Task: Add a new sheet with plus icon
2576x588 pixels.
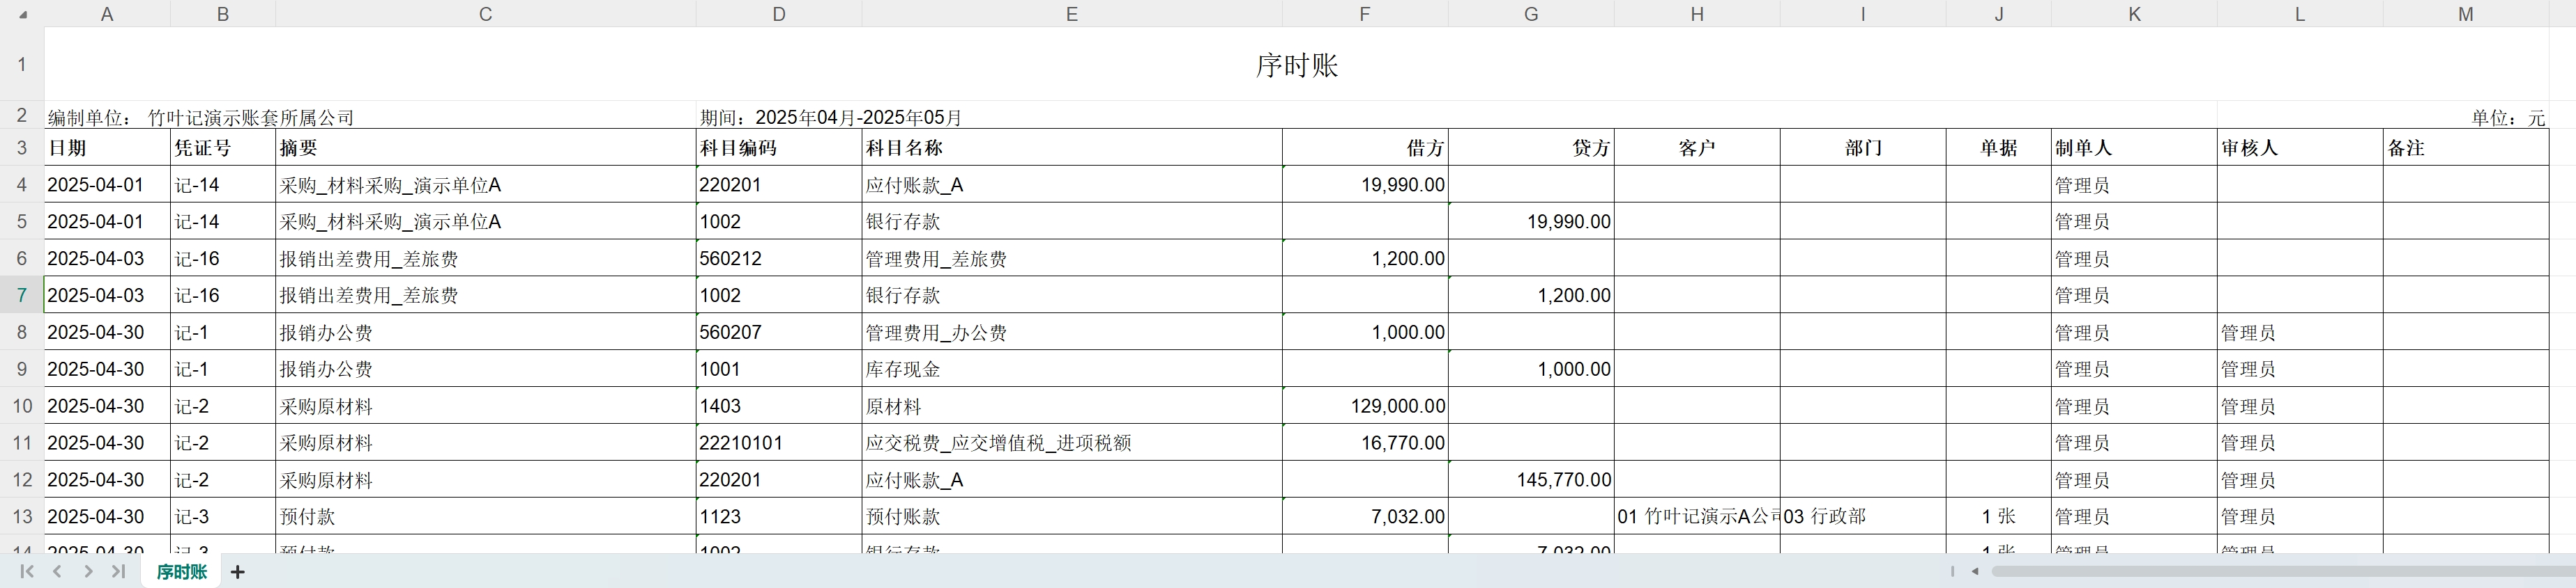Action: pos(237,572)
